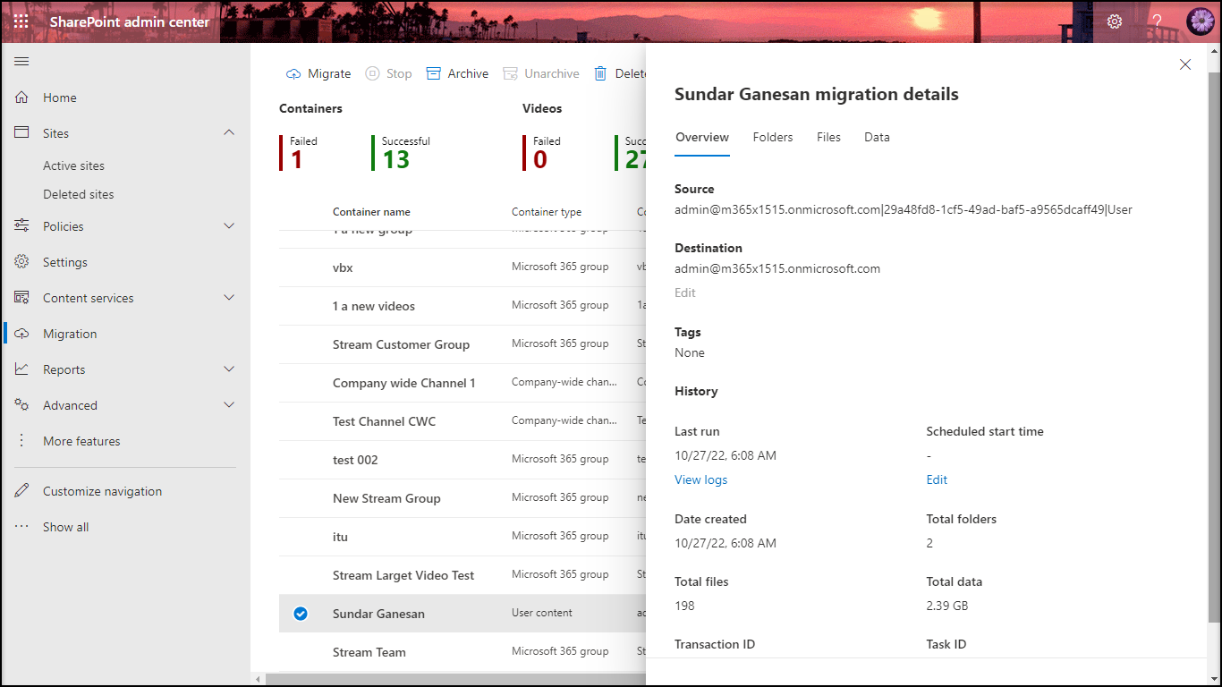The width and height of the screenshot is (1222, 687).
Task: Click the details panel vertical scrollbar
Action: tap(1214, 358)
